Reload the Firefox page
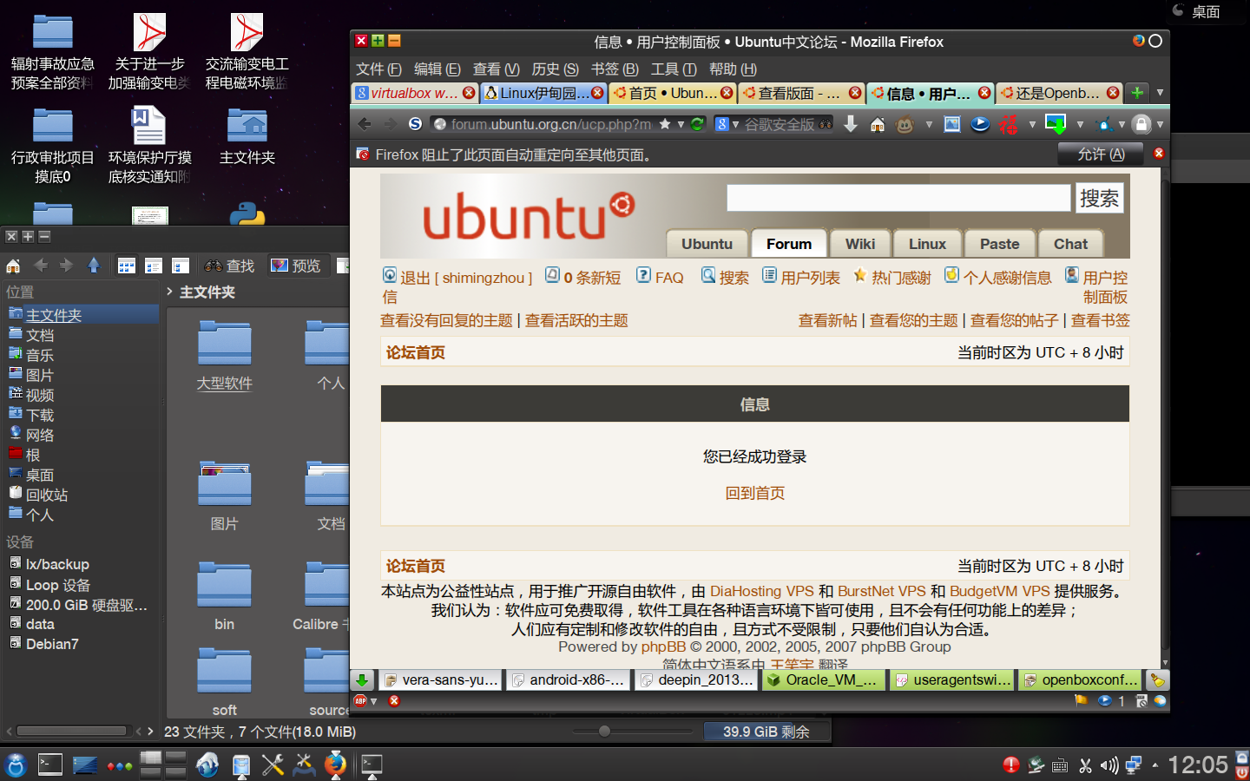Image resolution: width=1250 pixels, height=781 pixels. click(697, 124)
